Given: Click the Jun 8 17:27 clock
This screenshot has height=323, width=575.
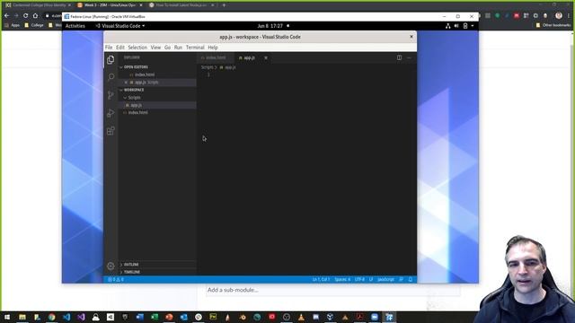Looking at the screenshot, I should 270,26.
